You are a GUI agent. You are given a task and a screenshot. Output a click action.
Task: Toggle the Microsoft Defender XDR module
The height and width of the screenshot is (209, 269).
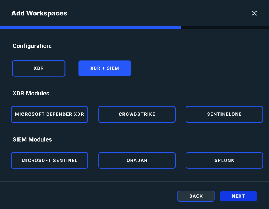[49, 114]
